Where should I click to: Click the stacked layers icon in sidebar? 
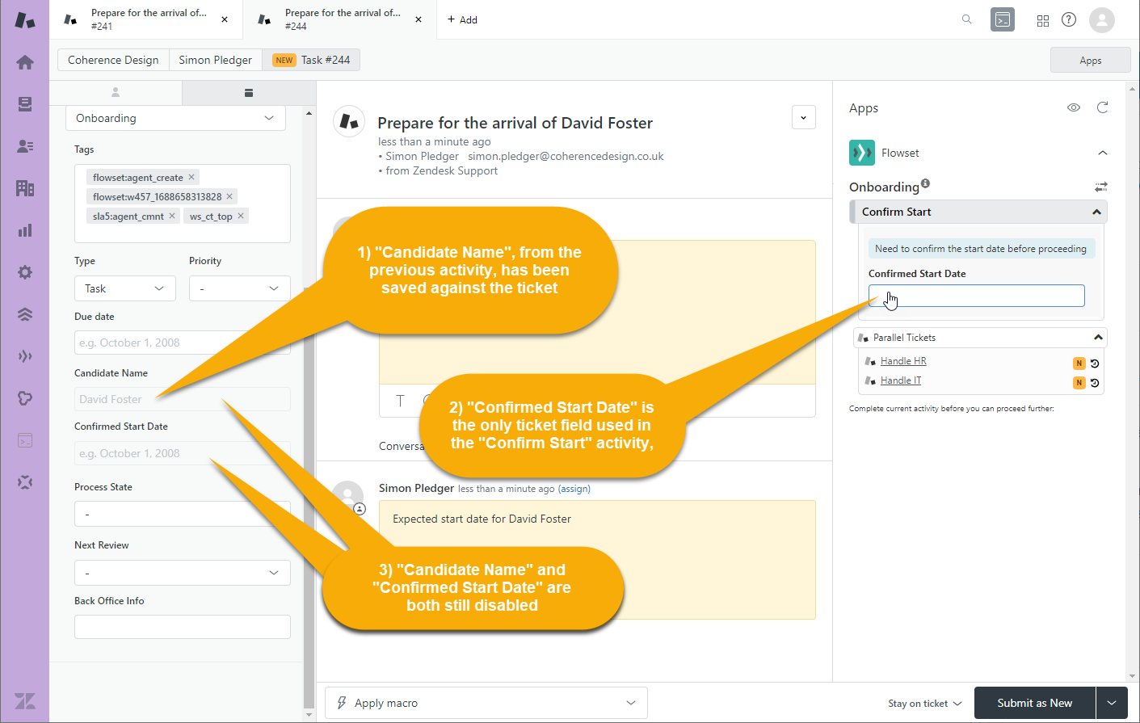[25, 314]
